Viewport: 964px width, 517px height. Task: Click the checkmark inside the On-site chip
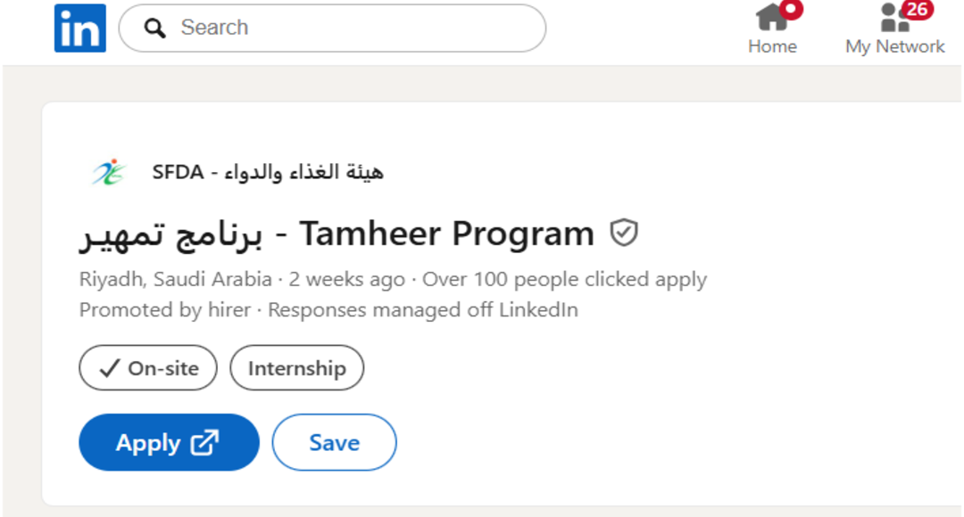pyautogui.click(x=109, y=369)
